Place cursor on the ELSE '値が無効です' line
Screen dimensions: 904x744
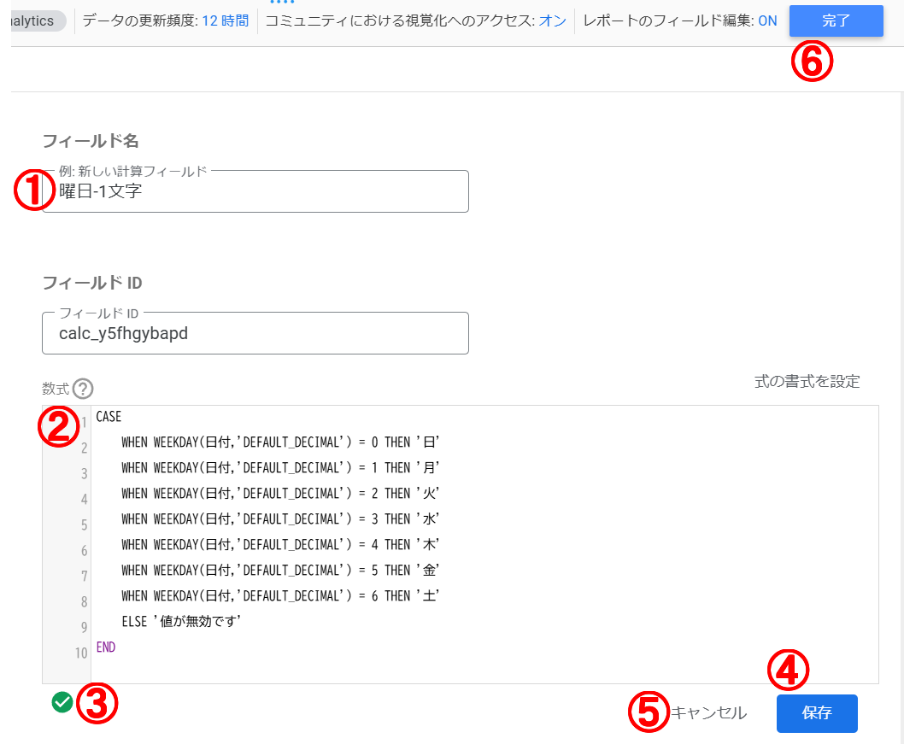click(182, 622)
